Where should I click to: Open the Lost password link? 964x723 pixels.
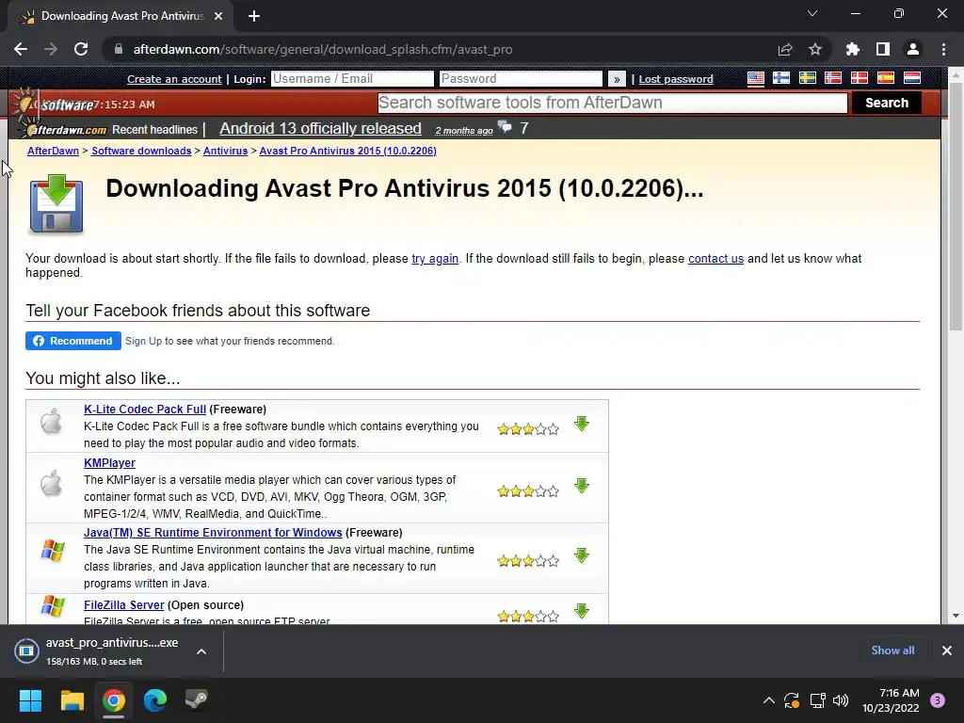(676, 79)
